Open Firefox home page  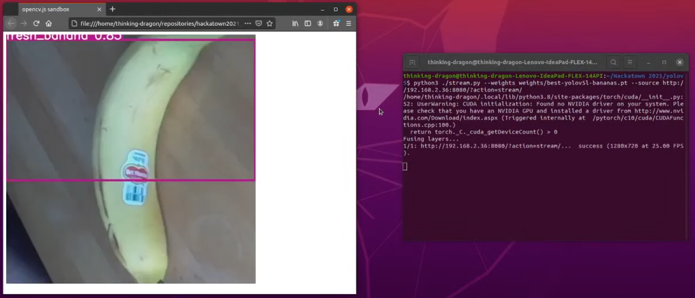(x=49, y=23)
